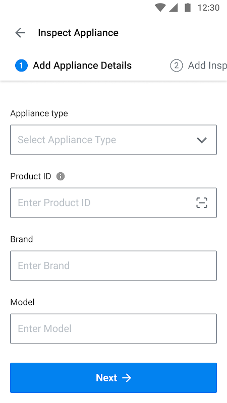
Task: Focus the Enter Model field
Action: point(113,328)
